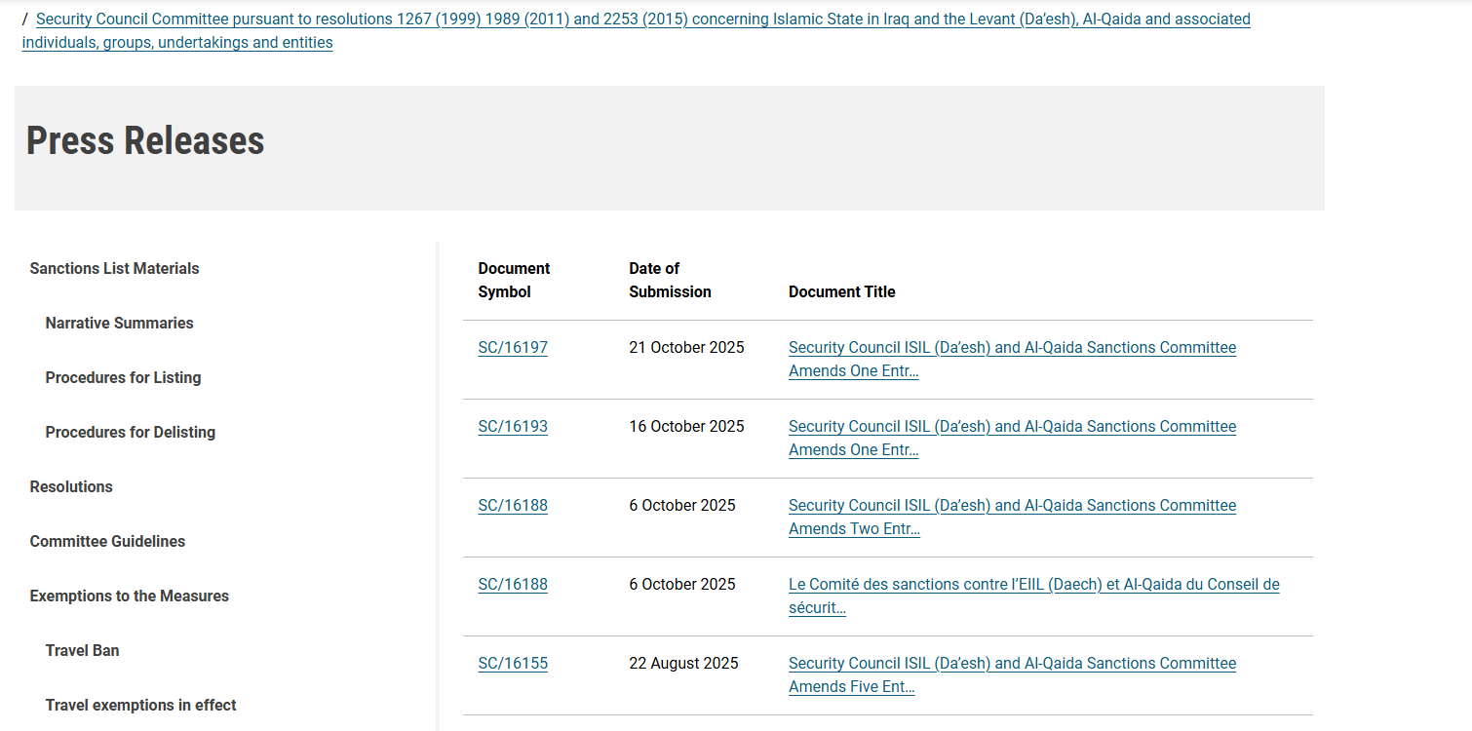Open the French Le Comité des sanctions release

pyautogui.click(x=1033, y=585)
